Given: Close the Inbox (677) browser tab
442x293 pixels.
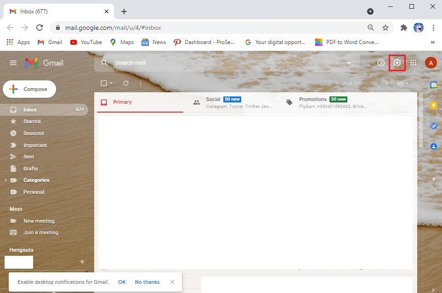Looking at the screenshot, I should click(106, 11).
